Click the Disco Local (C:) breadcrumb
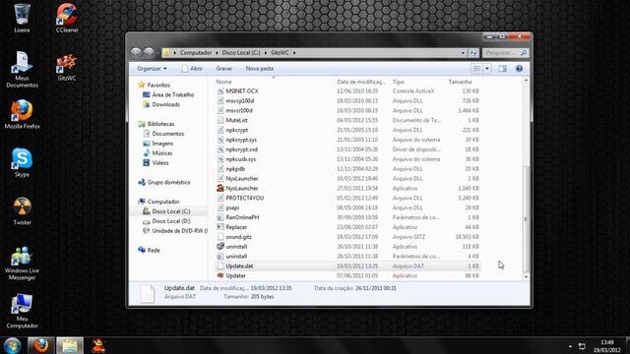This screenshot has height=354, width=630. click(x=241, y=52)
